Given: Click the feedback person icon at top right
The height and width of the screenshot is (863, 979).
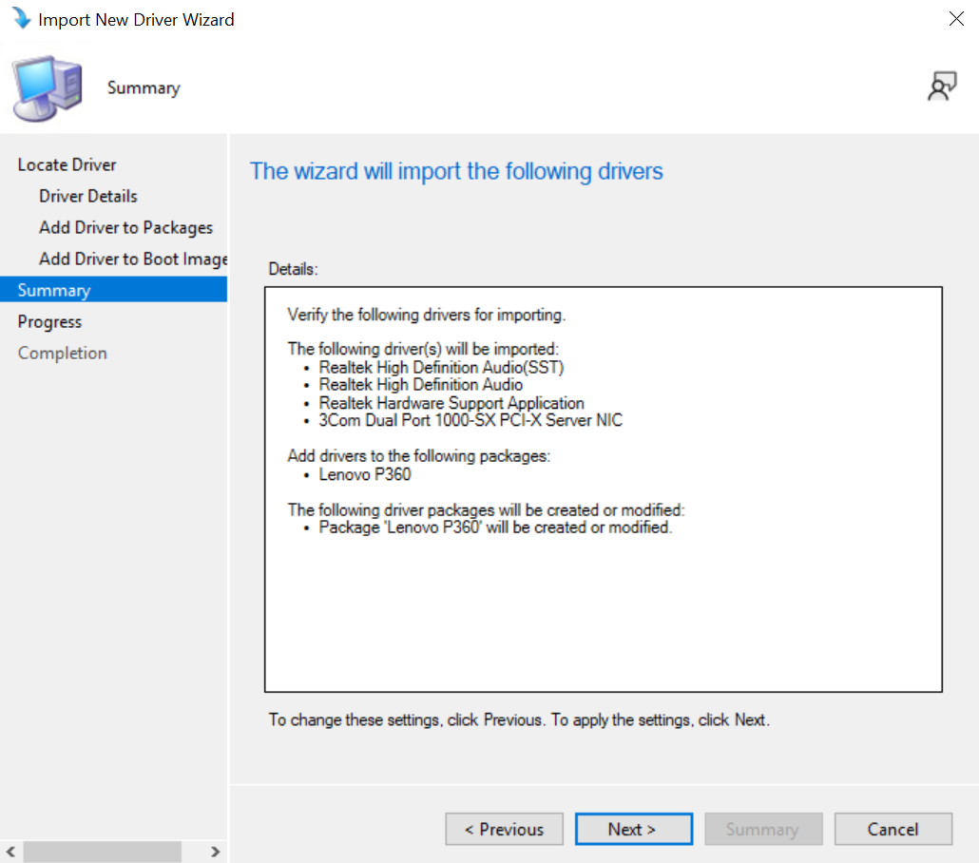Looking at the screenshot, I should (942, 86).
